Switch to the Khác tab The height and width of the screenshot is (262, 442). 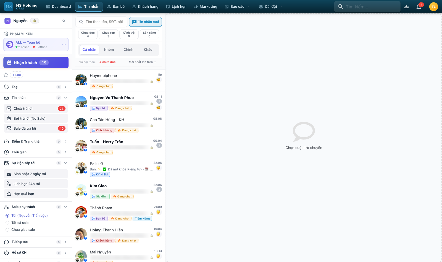148,50
